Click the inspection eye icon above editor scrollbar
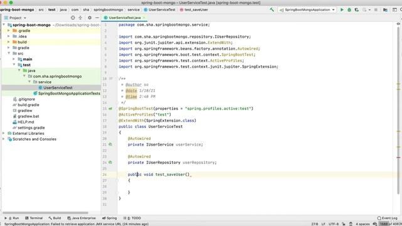 [398, 24]
